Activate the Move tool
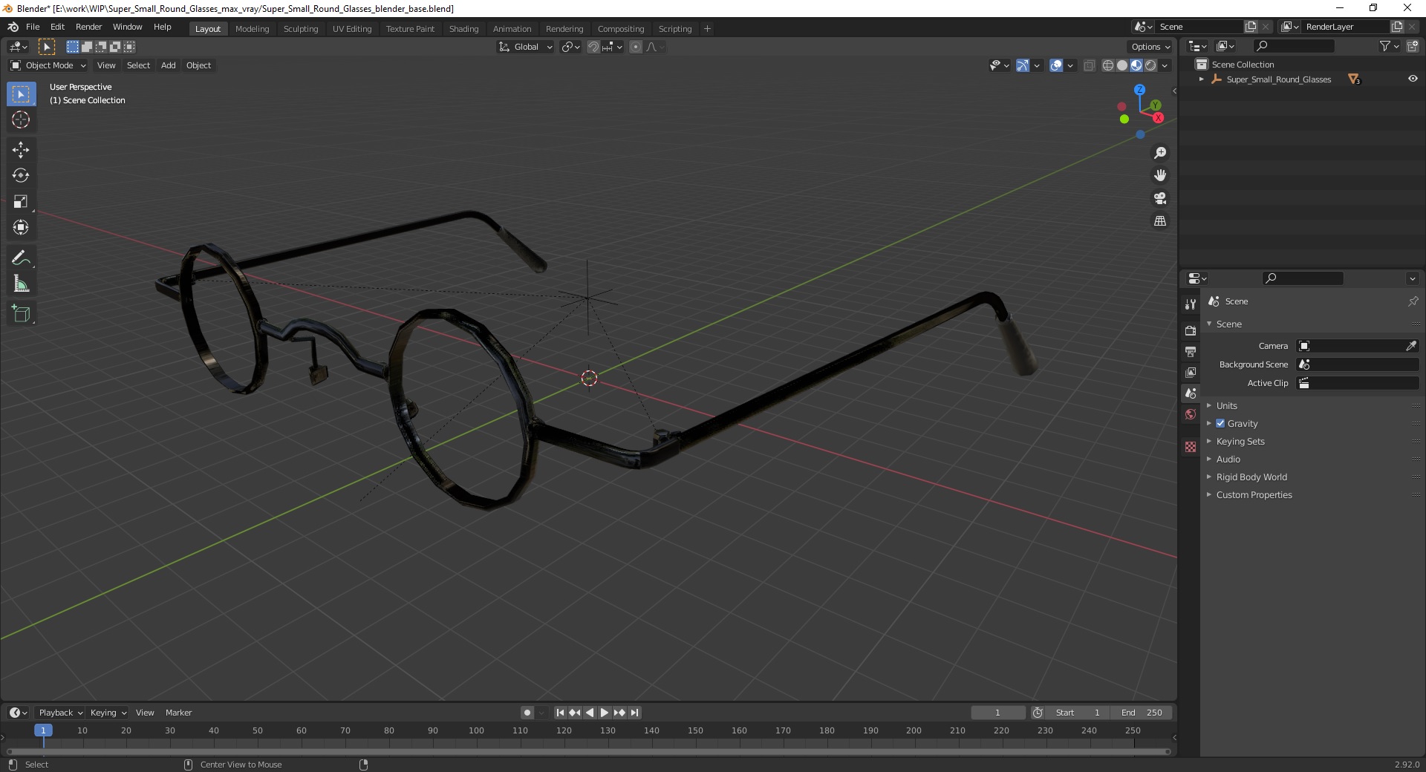Image resolution: width=1426 pixels, height=772 pixels. tap(21, 150)
